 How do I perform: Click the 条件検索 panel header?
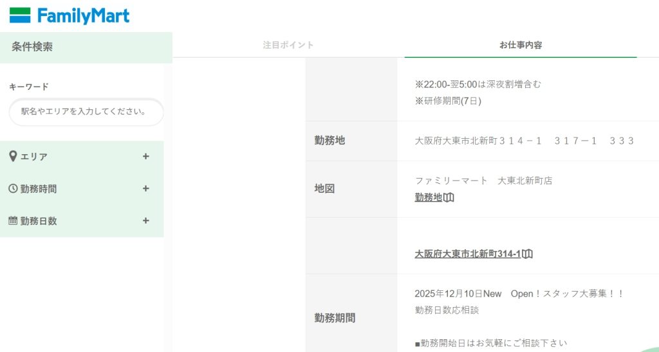coord(32,47)
